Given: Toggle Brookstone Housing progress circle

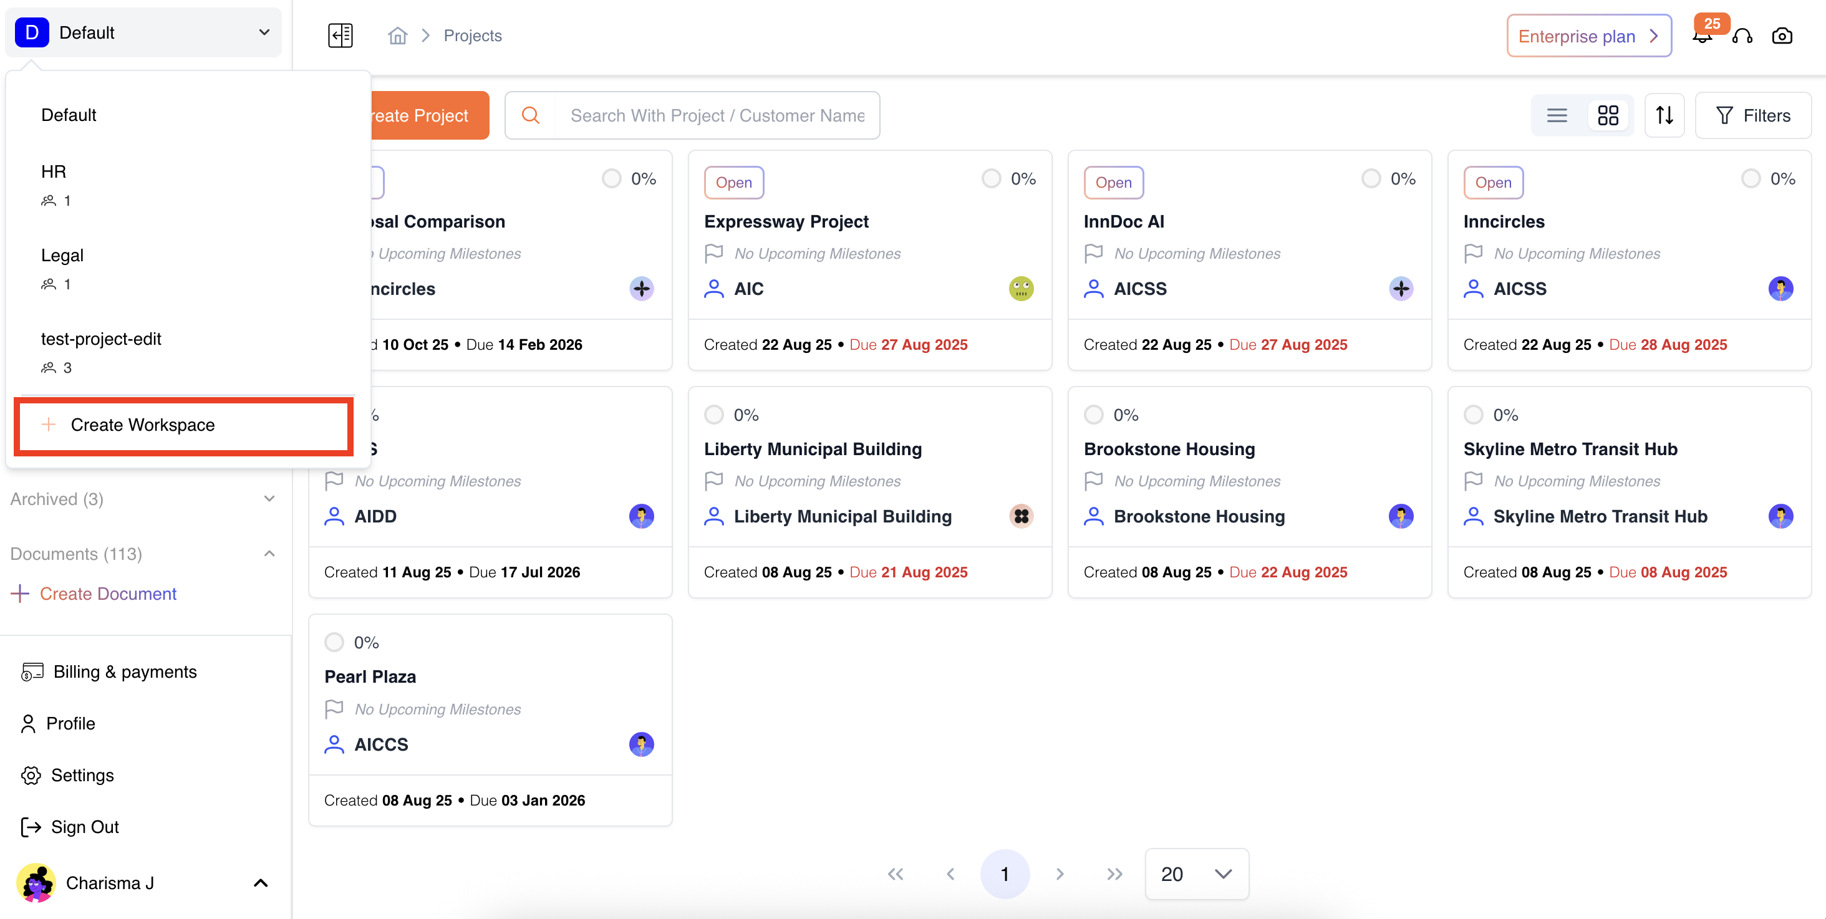Looking at the screenshot, I should 1094,415.
